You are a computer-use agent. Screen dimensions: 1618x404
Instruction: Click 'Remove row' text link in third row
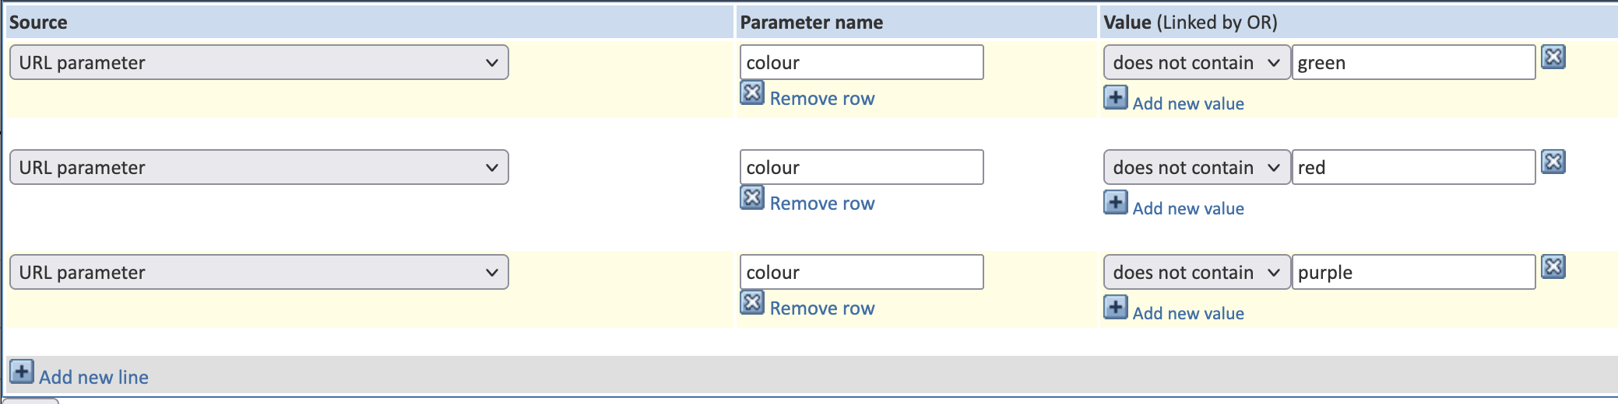click(822, 308)
